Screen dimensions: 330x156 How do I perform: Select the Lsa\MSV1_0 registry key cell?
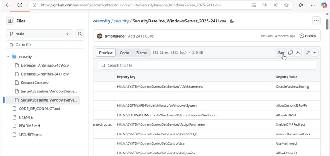click(194, 134)
